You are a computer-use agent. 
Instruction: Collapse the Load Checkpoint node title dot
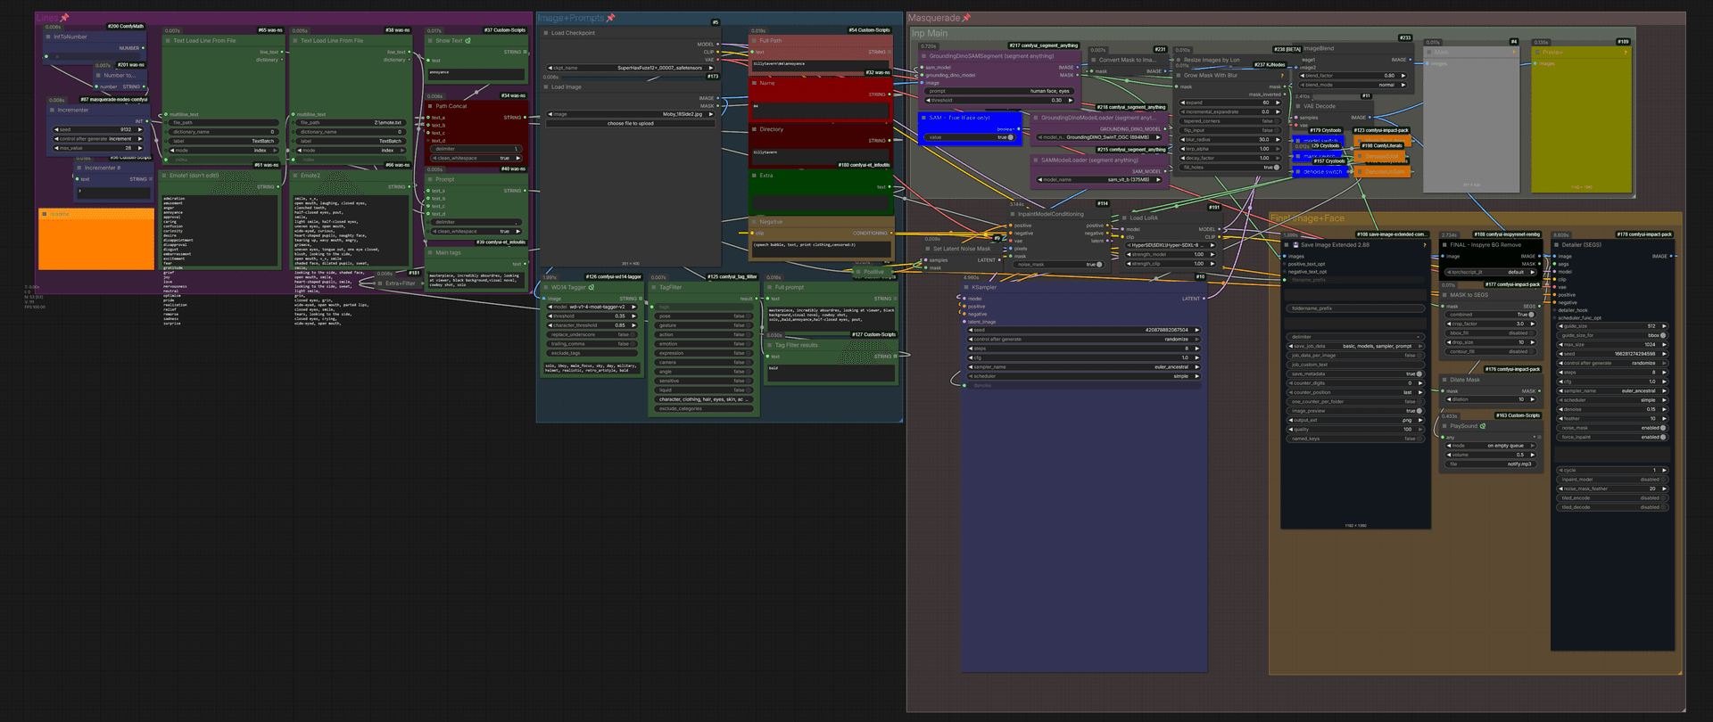[546, 33]
